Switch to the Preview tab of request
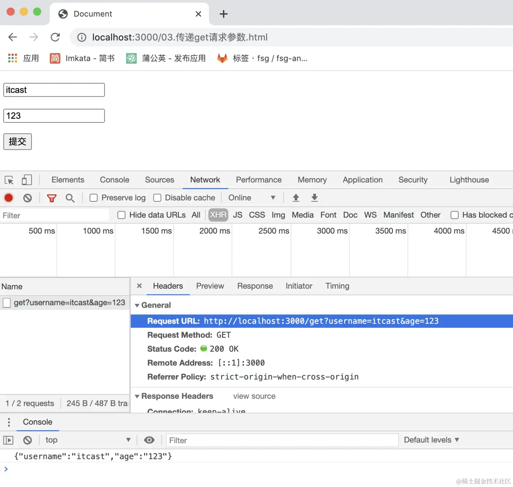The image size is (513, 487). [x=210, y=286]
